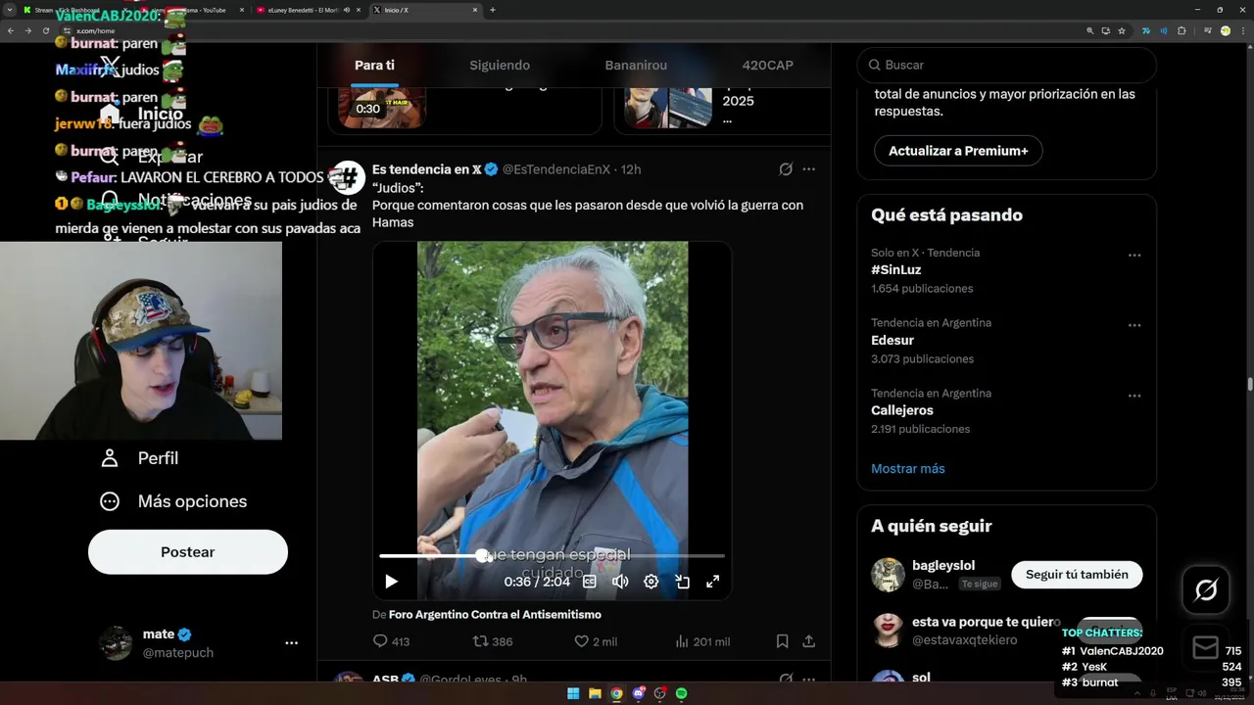Viewport: 1254px width, 705px height.
Task: Switch to the Siguiendo tab
Action: pos(500,65)
